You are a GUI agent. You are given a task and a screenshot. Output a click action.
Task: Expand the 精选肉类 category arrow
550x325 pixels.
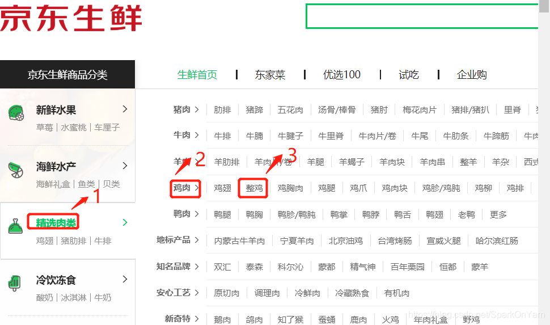125,222
